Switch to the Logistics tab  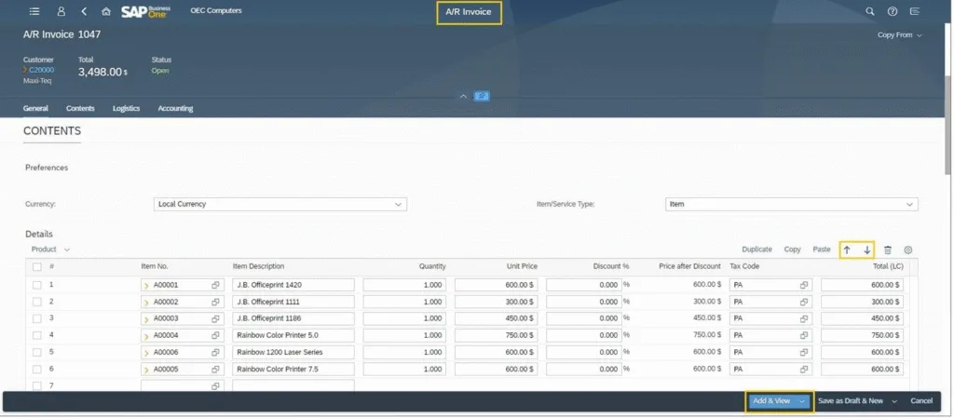126,109
